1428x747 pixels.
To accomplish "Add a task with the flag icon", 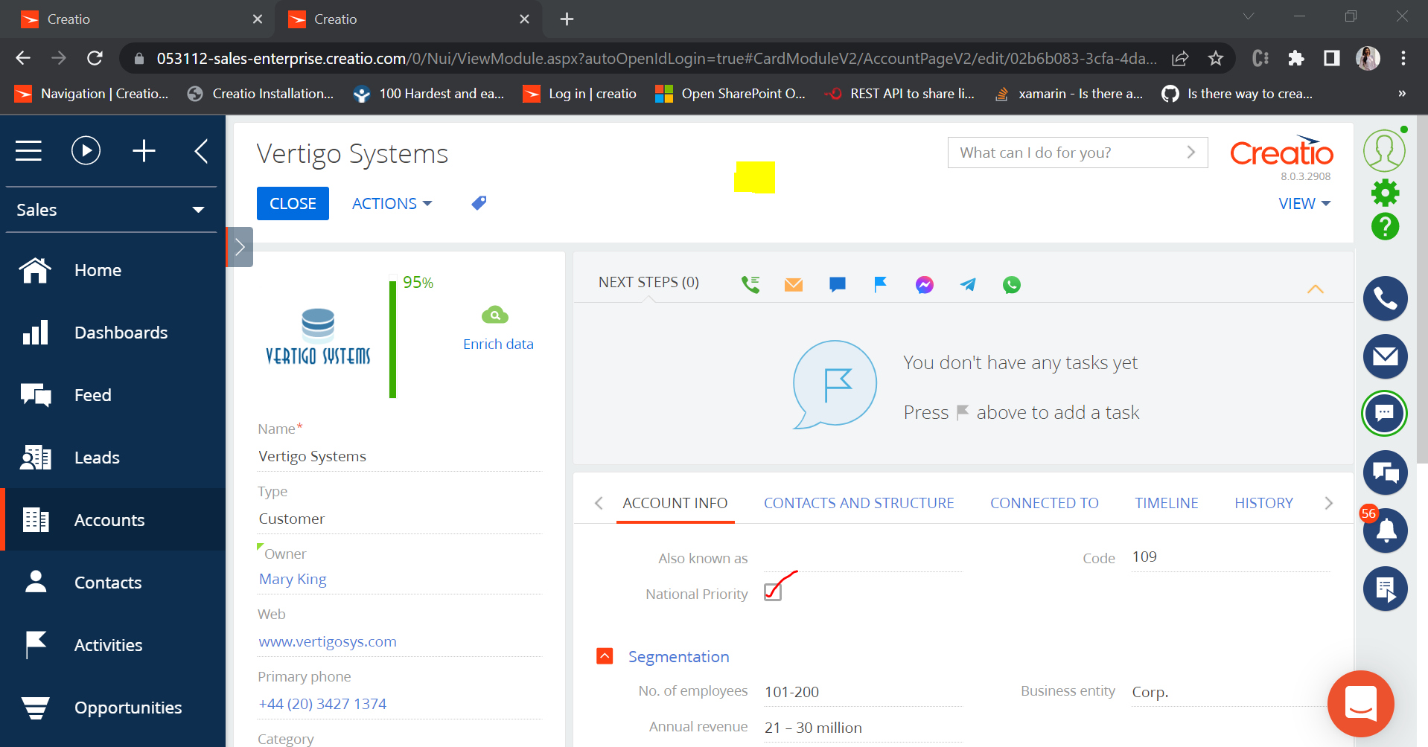I will click(880, 284).
